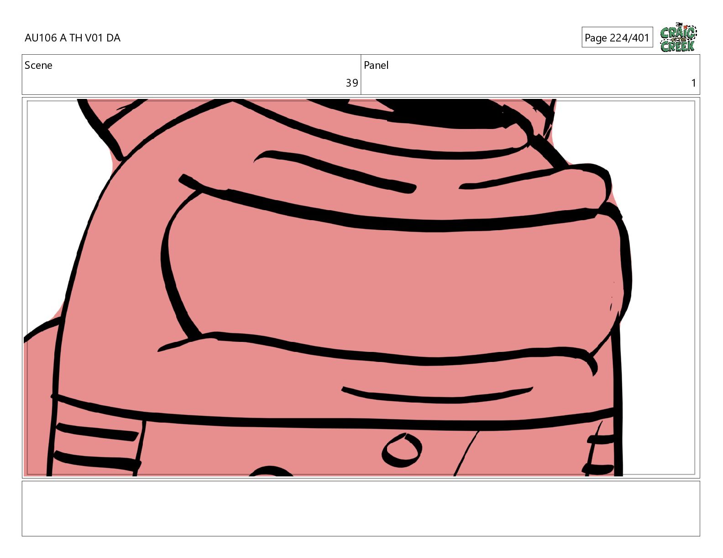Viewport: 723px width, 558px height.
Task: Click the 'Panel' label
Action: coord(376,65)
